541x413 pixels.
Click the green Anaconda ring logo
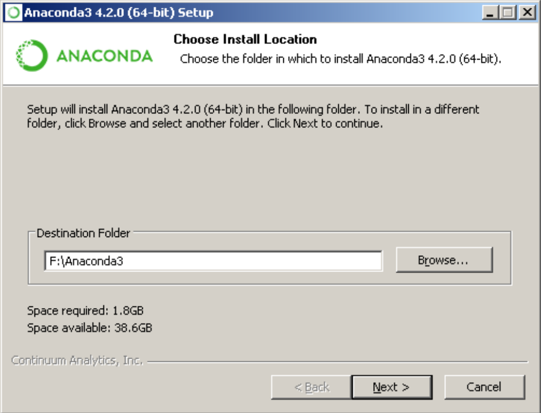click(31, 55)
